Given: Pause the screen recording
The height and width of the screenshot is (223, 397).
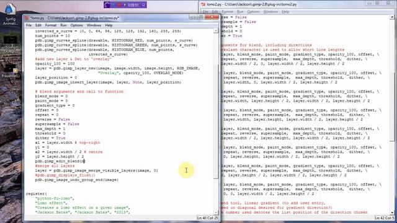Looking at the screenshot, I should pos(113,5).
